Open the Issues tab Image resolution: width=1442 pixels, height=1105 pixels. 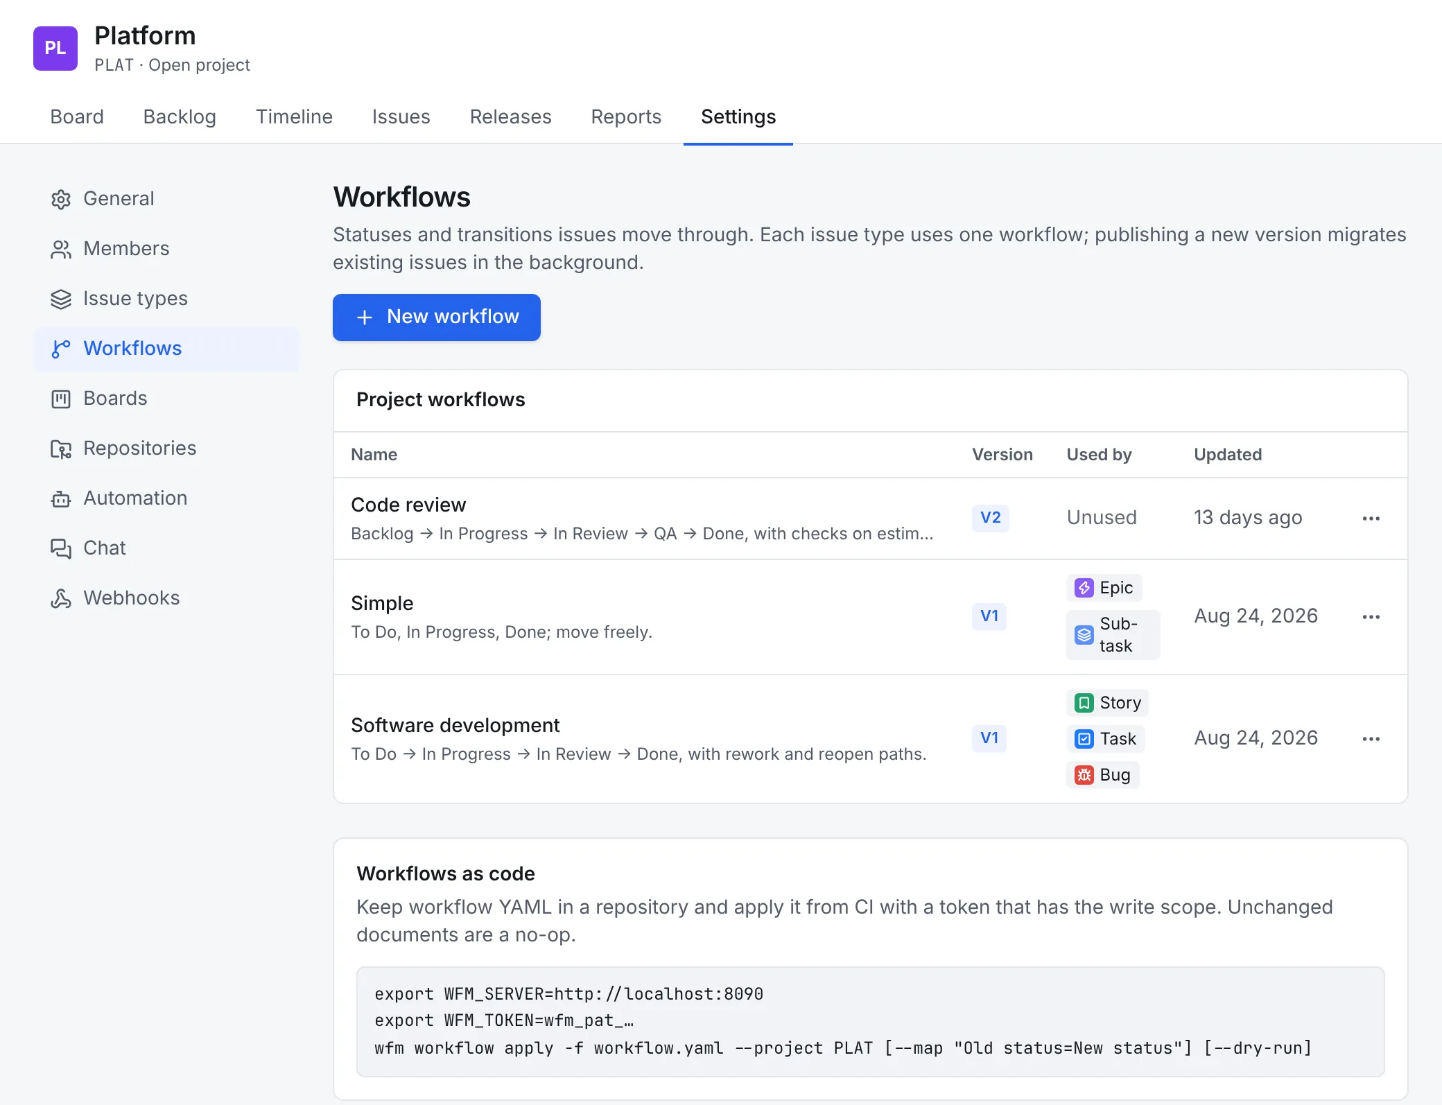tap(401, 116)
